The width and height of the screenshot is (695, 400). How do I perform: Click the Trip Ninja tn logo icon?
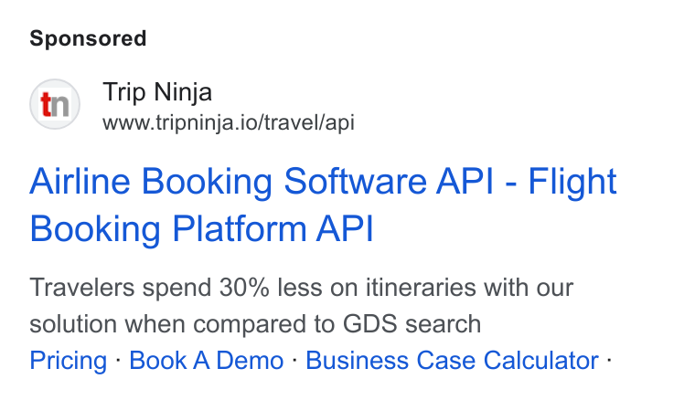(x=55, y=104)
